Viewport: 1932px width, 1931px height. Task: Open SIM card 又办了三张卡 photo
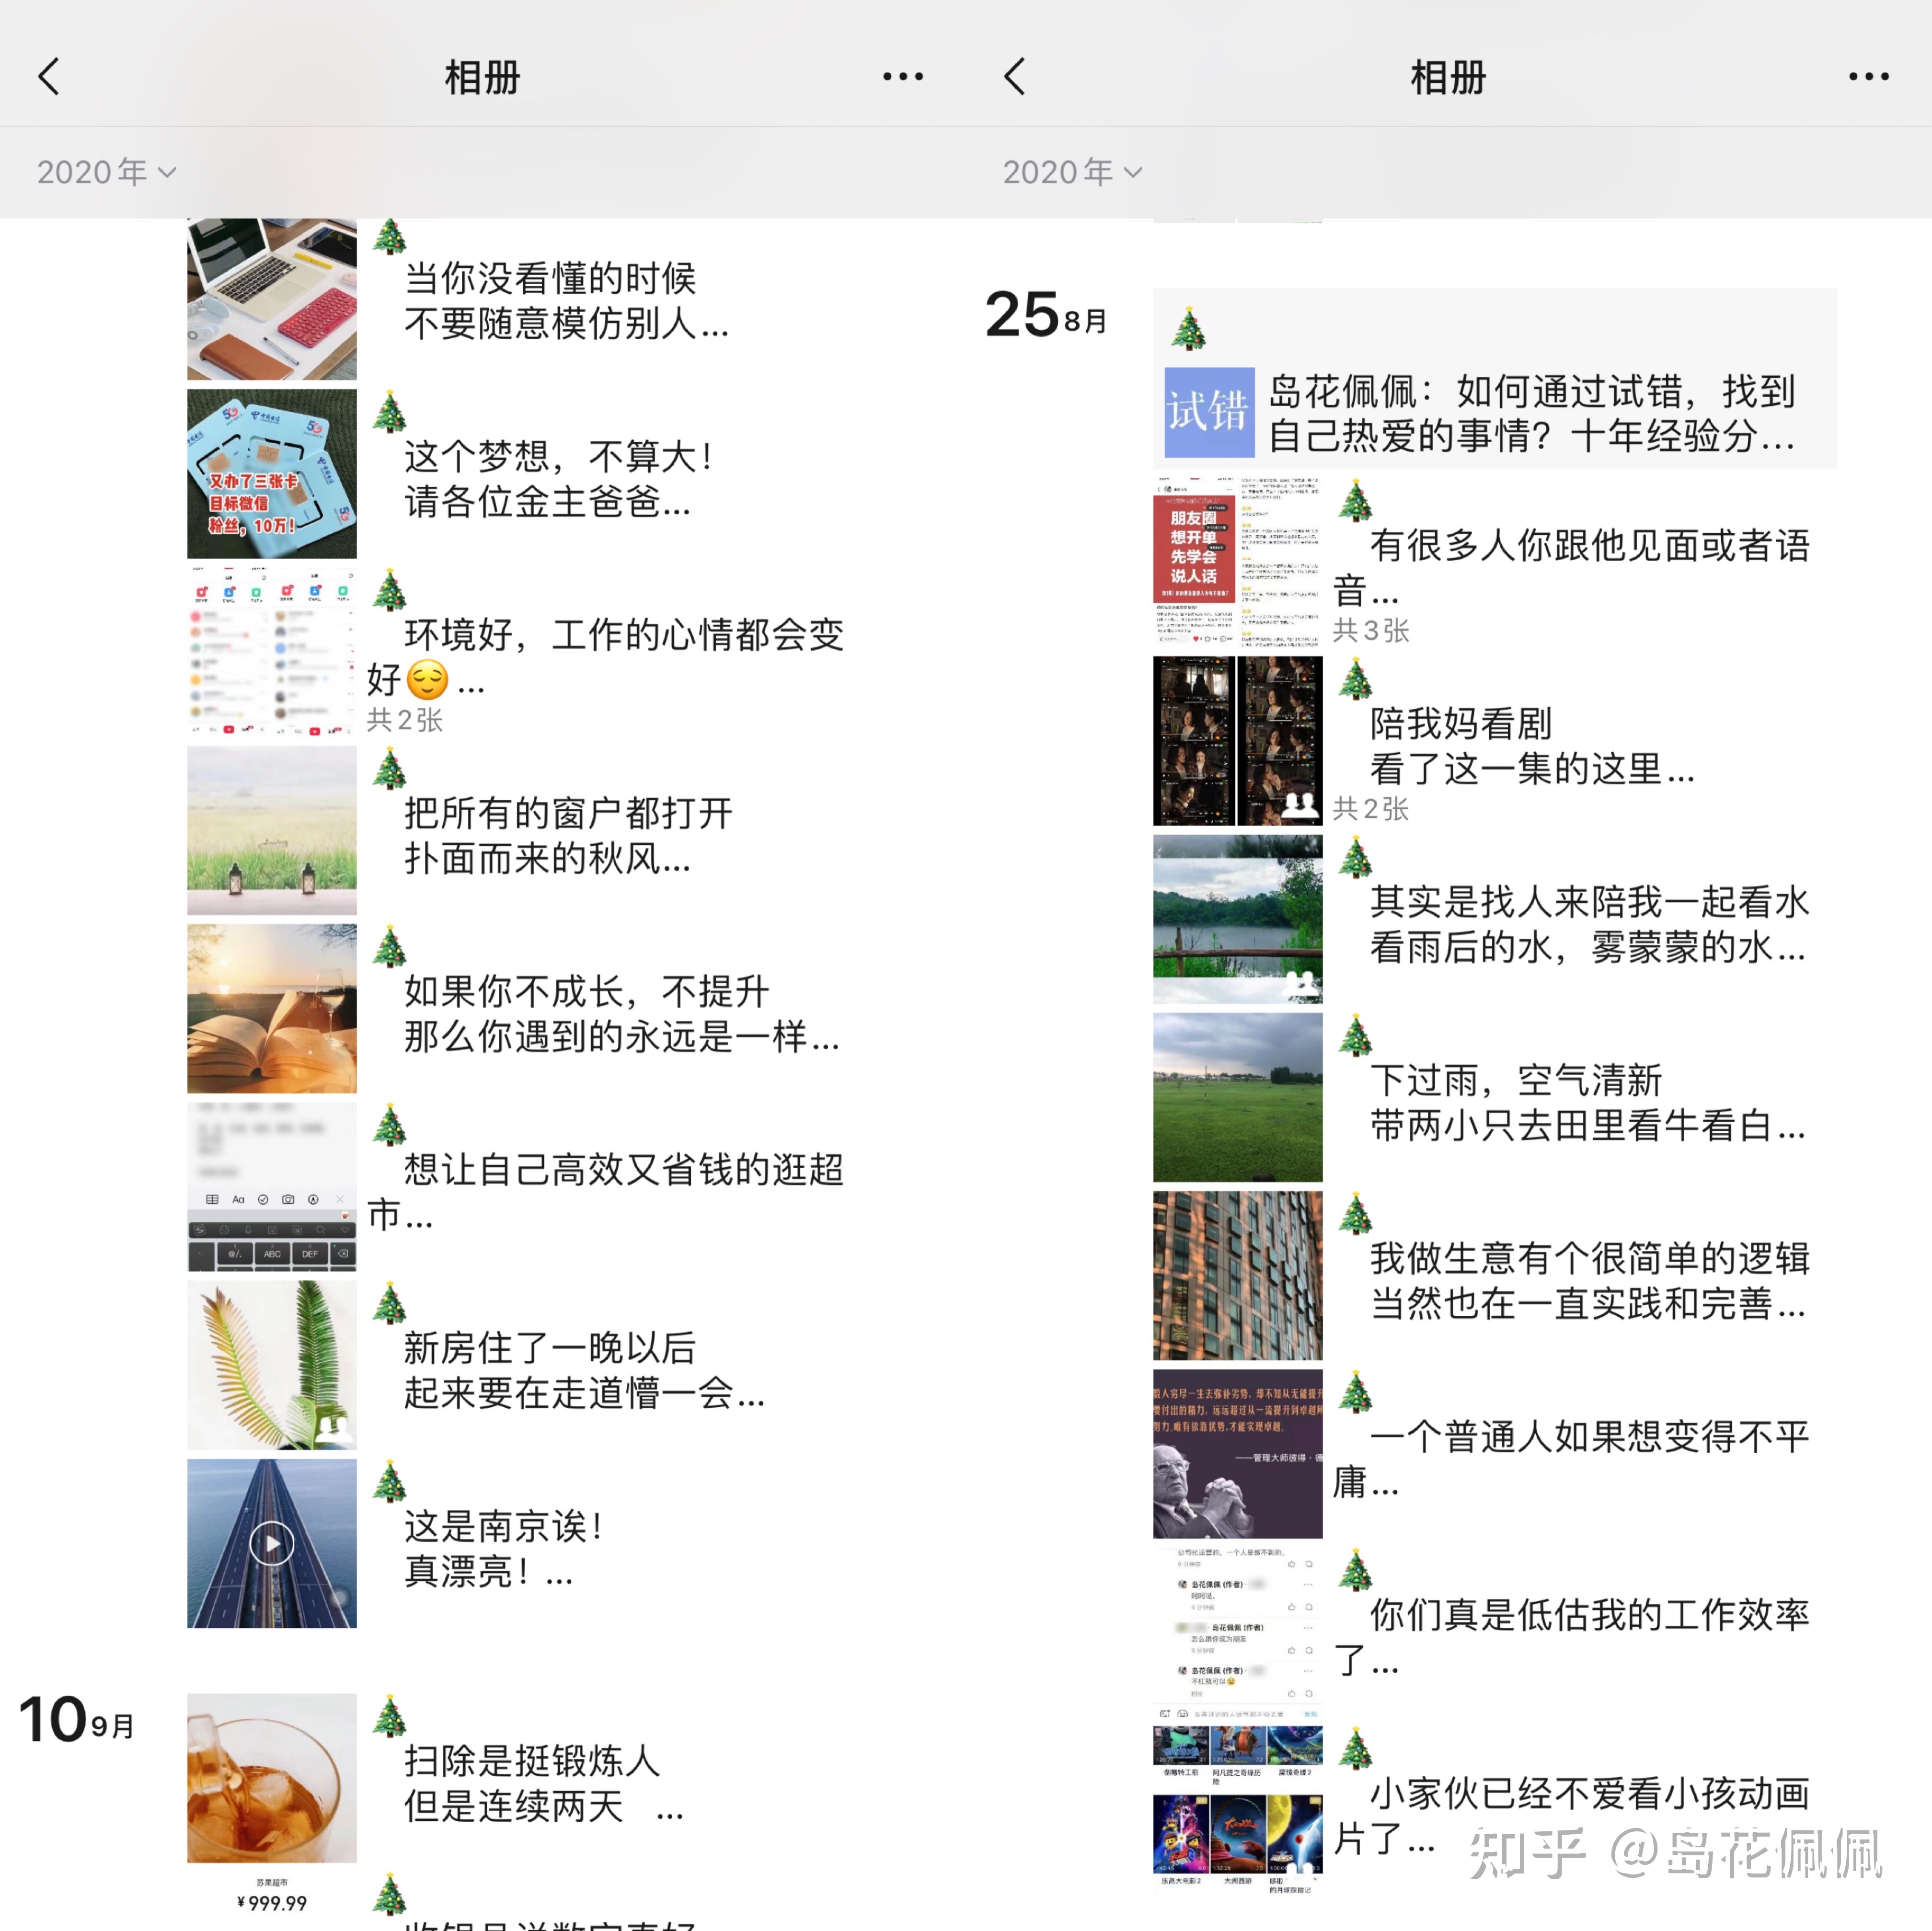point(272,473)
